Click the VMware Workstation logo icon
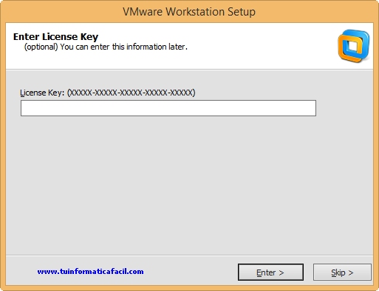The height and width of the screenshot is (291, 379). click(x=354, y=46)
